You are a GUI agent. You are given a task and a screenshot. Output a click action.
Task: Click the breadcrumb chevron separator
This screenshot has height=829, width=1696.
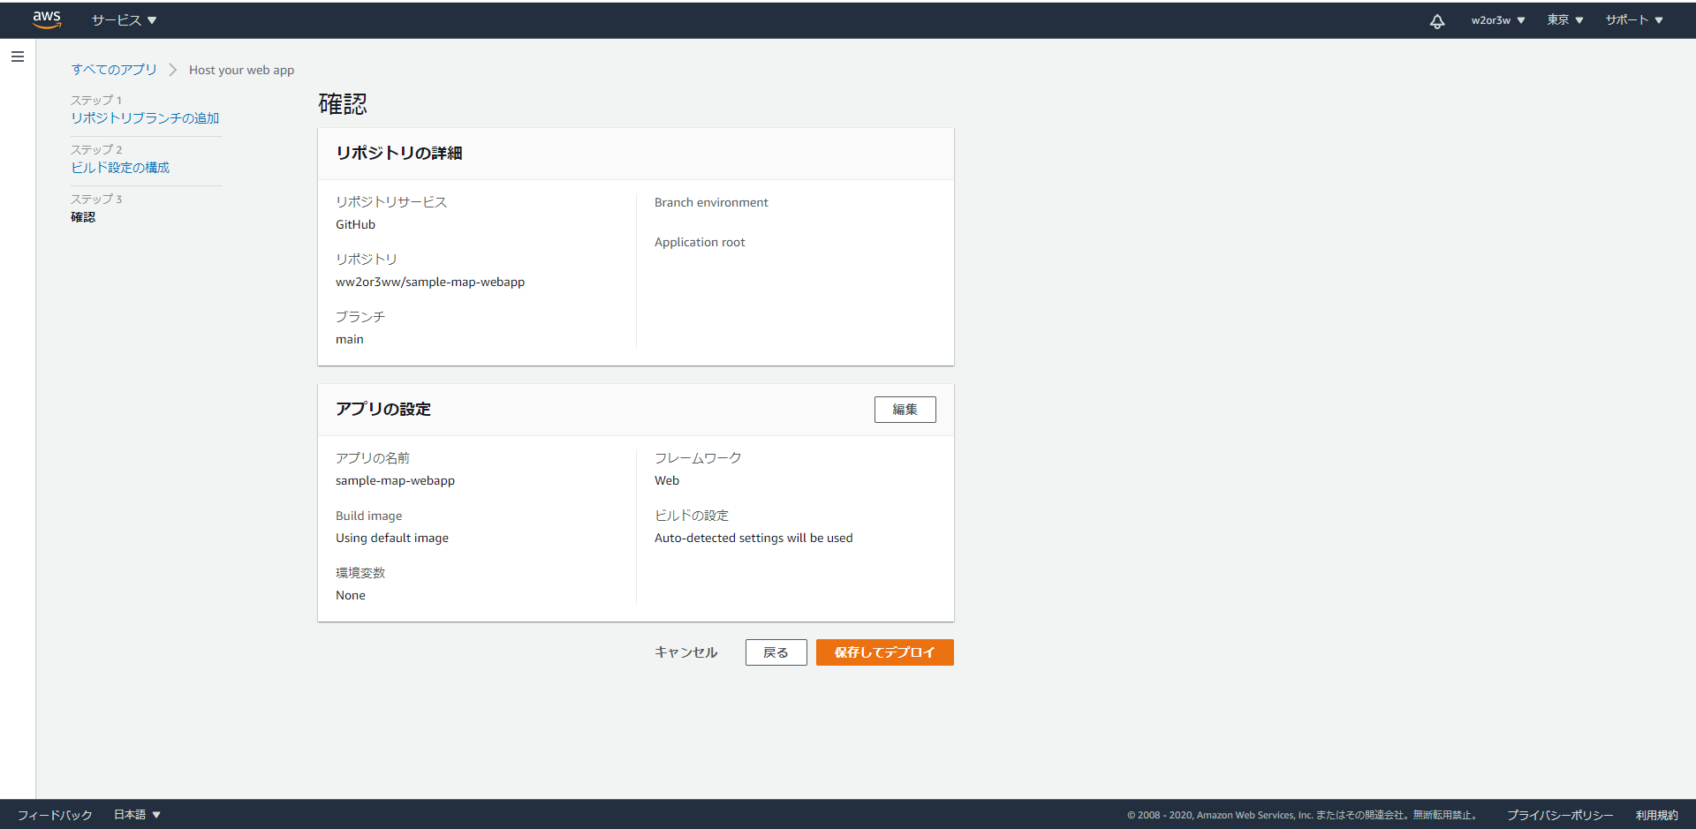pyautogui.click(x=173, y=70)
